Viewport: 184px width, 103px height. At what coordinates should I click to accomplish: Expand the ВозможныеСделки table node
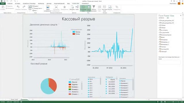(x=159, y=35)
